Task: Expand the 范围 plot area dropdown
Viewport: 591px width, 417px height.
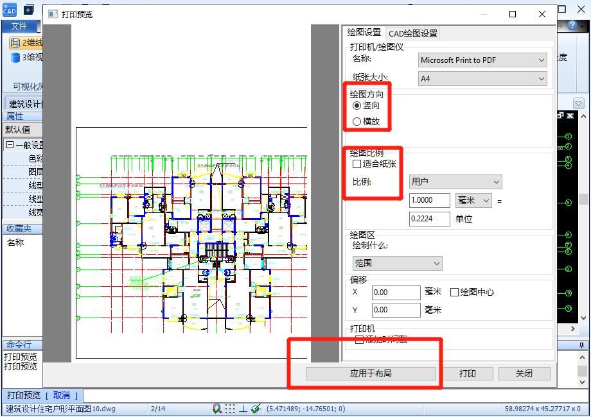Action: 398,263
